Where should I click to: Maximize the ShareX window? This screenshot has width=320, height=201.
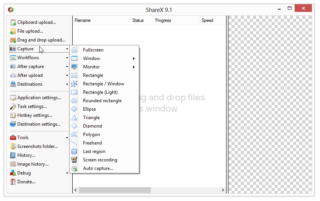click(x=289, y=8)
